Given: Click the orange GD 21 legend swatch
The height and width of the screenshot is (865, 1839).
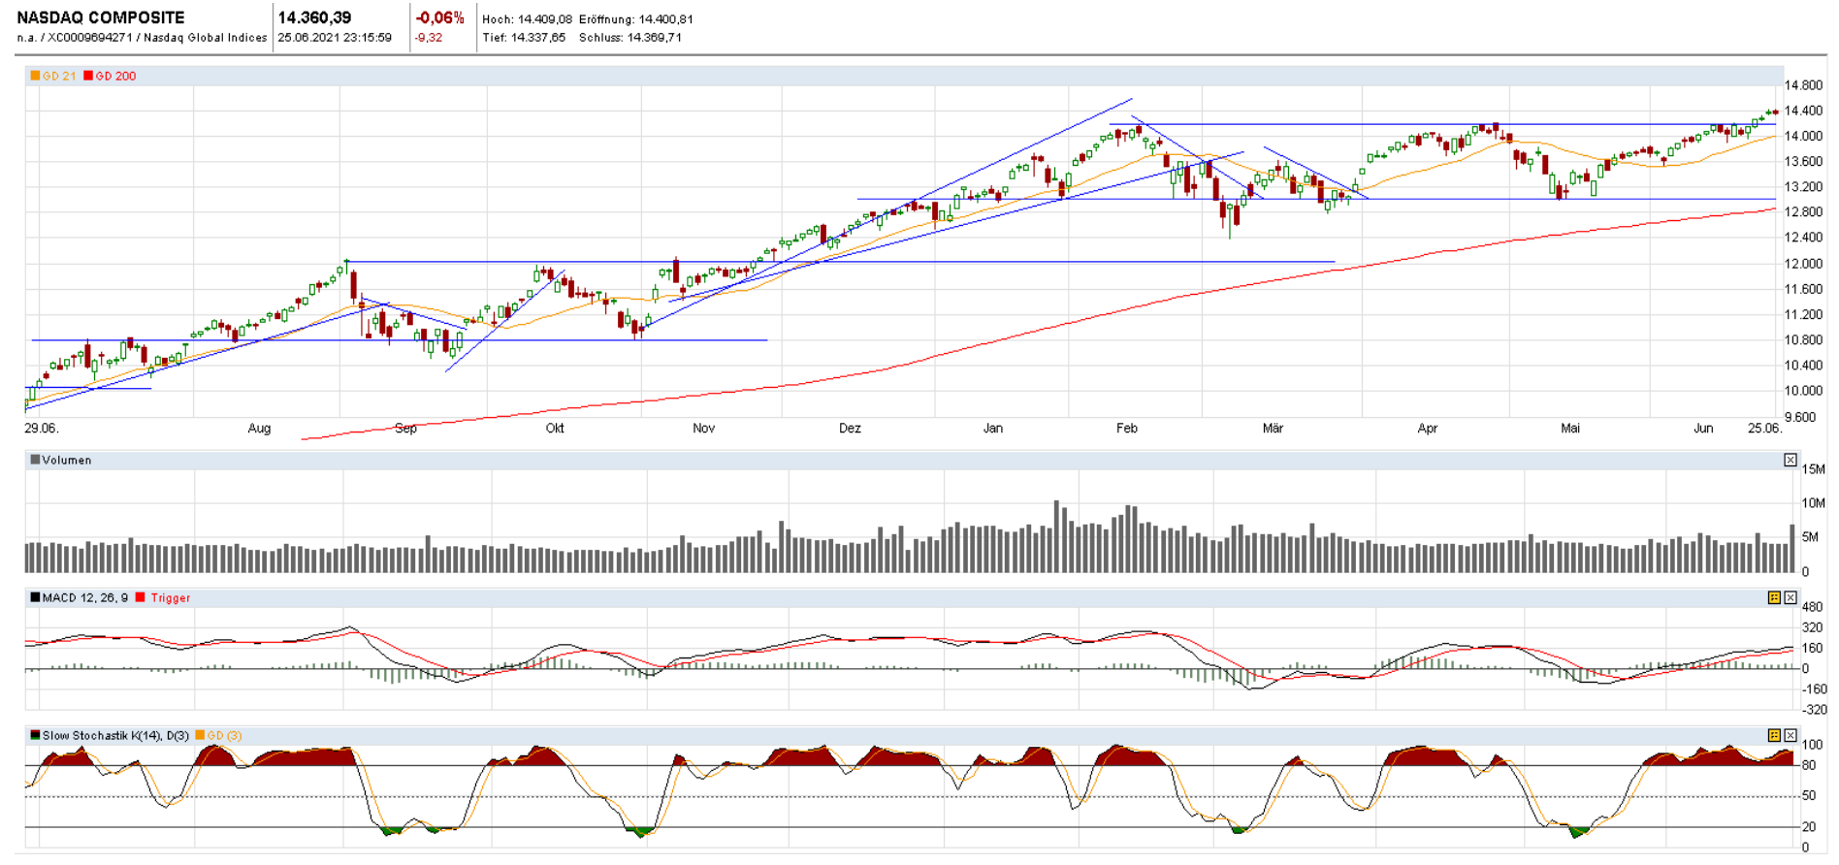Looking at the screenshot, I should point(35,76).
